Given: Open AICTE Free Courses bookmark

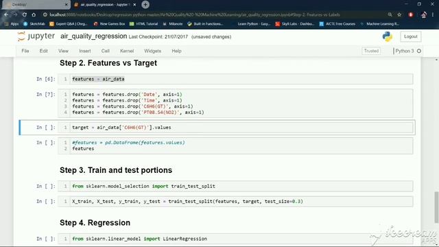Looking at the screenshot, I should [x=337, y=24].
